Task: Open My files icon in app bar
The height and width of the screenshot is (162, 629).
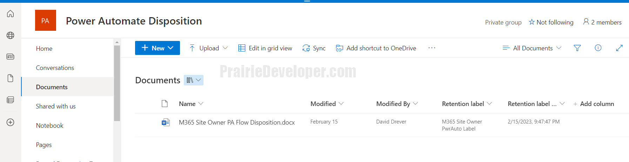Action: 11,78
